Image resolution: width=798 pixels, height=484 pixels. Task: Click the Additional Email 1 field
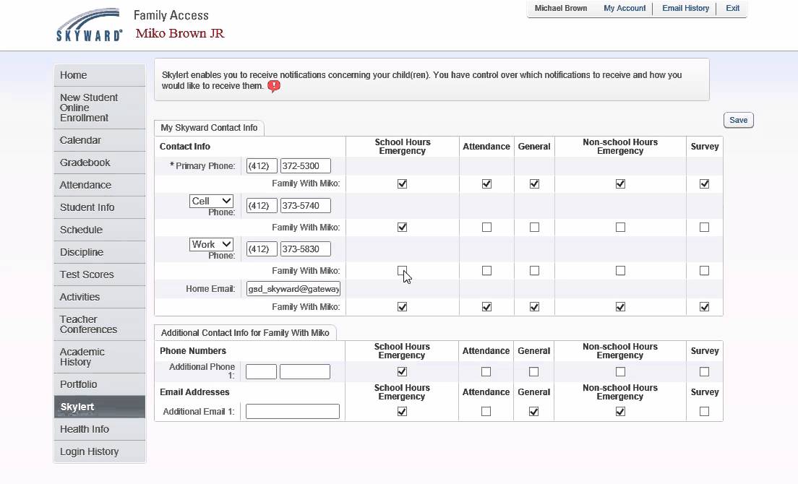click(x=293, y=411)
